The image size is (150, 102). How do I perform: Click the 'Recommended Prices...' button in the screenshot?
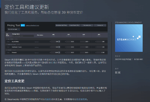click(62, 25)
